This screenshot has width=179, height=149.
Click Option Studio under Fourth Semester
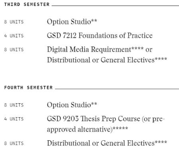click(72, 105)
